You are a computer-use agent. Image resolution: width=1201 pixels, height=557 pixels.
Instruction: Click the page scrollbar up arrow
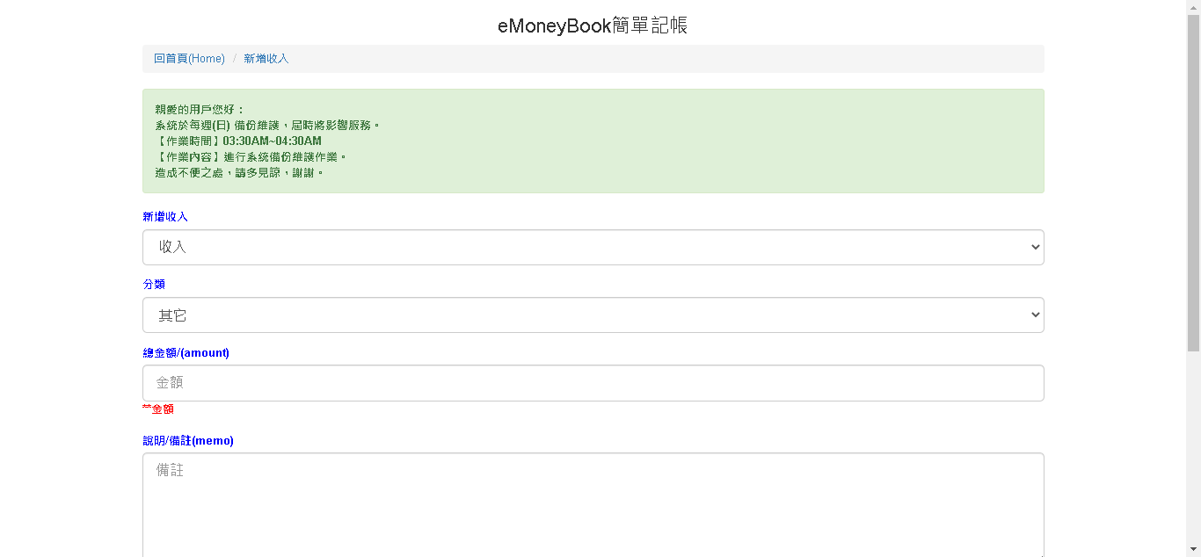coord(1193,7)
